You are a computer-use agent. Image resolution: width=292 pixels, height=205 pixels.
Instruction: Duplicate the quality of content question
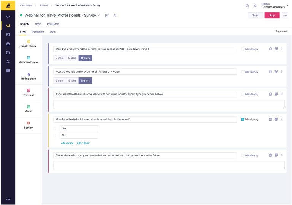[x=276, y=71]
